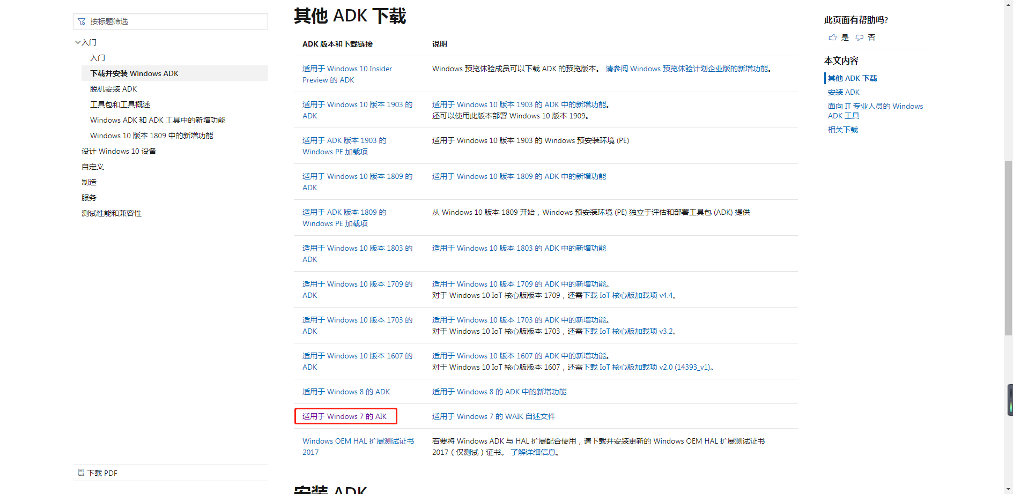The height and width of the screenshot is (494, 1013).
Task: Collapse the "入门" tree section
Action: (77, 42)
